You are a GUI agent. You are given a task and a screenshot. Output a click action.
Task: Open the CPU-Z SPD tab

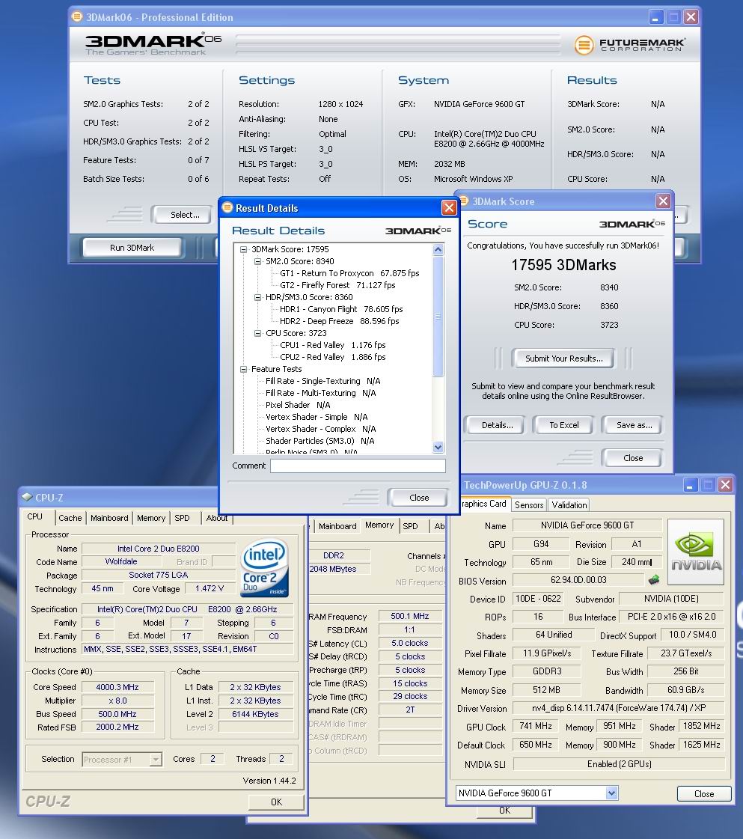[182, 518]
